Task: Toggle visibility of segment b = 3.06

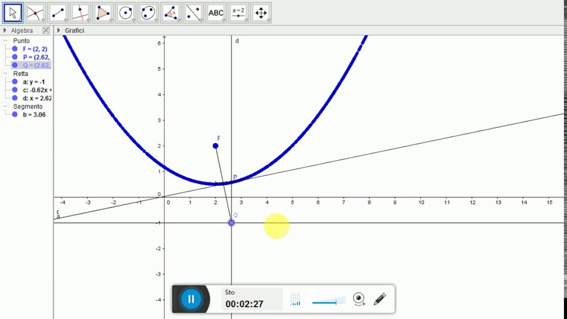Action: coord(15,114)
